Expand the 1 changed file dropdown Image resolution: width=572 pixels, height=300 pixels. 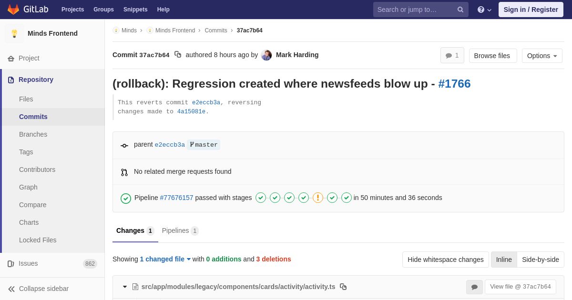pyautogui.click(x=165, y=259)
